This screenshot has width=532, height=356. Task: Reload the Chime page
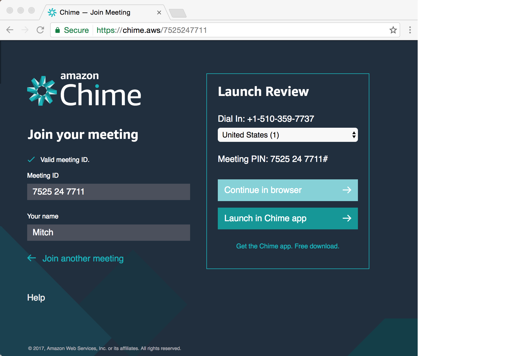tap(40, 30)
